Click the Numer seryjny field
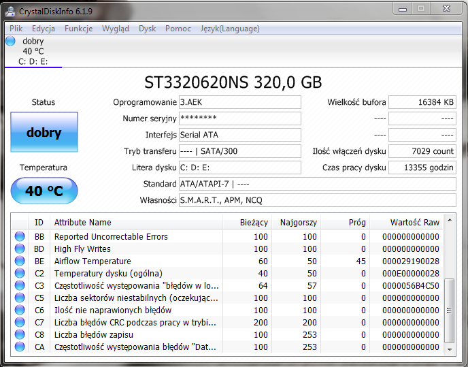Screen dimensions: 468x367 pyautogui.click(x=239, y=118)
